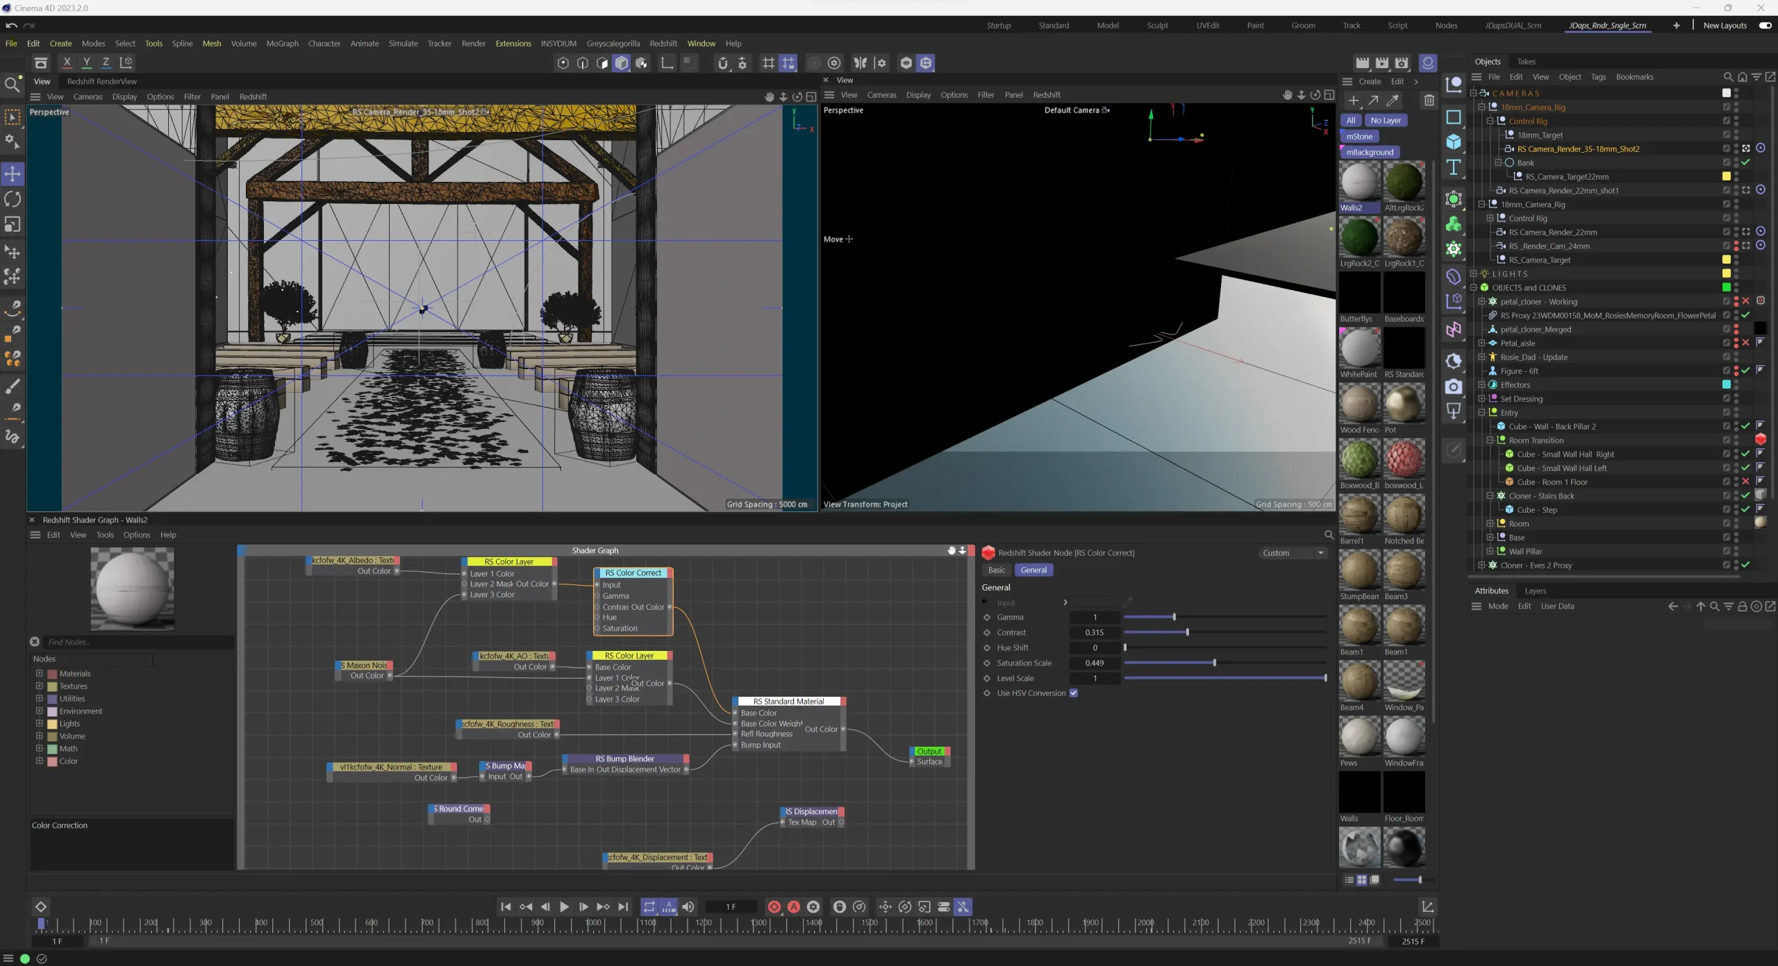
Task: Add a Cube primitive from the object palette
Action: pyautogui.click(x=1453, y=142)
